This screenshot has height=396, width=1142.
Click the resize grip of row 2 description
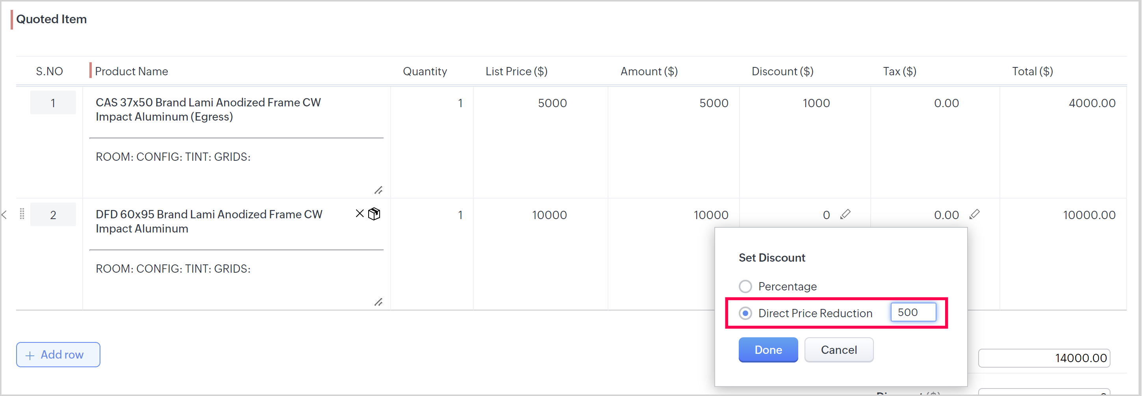378,302
